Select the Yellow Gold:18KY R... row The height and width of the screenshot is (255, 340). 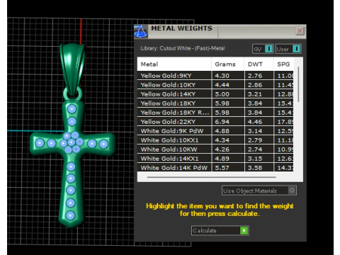[x=215, y=113]
